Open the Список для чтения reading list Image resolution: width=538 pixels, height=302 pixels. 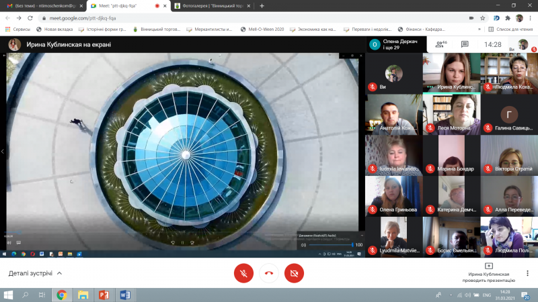[510, 30]
